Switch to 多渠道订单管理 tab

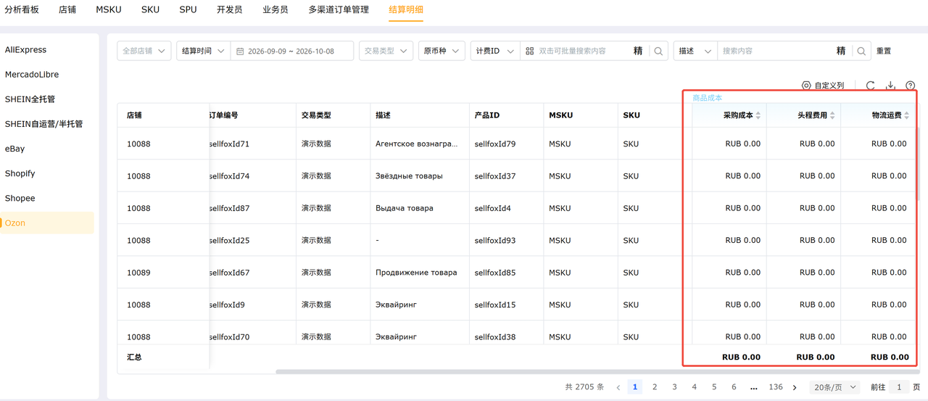point(339,9)
